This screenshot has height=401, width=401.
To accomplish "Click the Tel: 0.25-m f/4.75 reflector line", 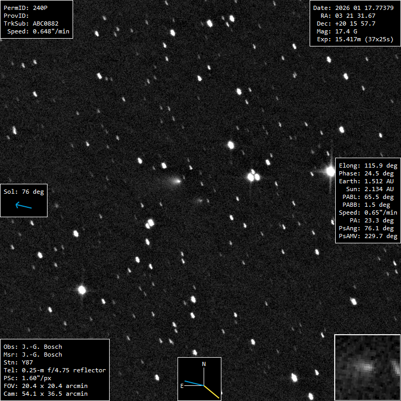I will (55, 370).
